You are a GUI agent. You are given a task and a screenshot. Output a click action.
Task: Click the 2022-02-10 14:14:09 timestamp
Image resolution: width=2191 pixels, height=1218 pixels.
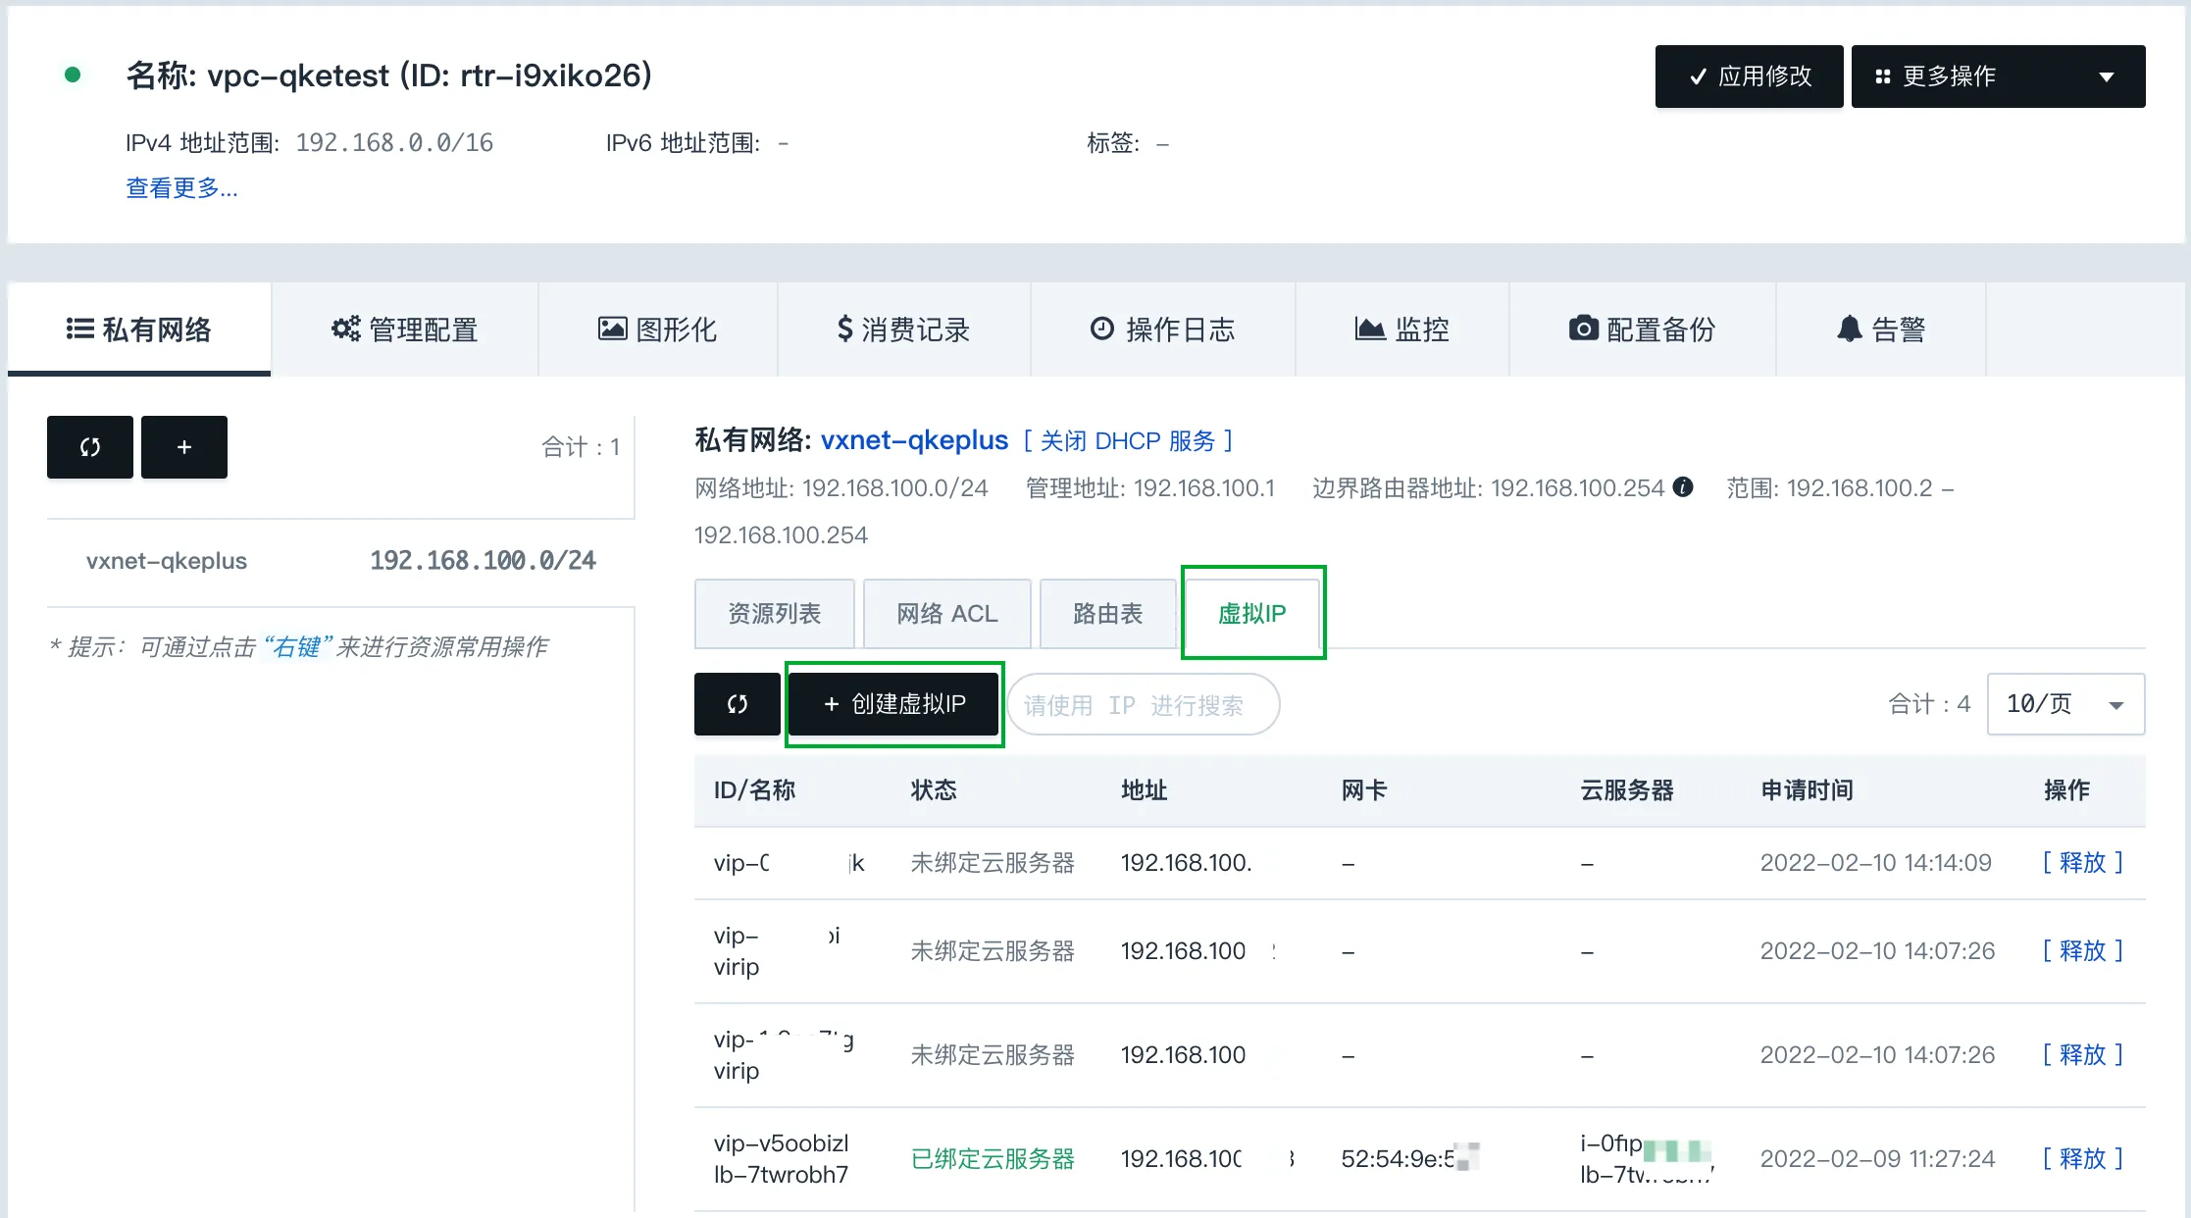1875,863
